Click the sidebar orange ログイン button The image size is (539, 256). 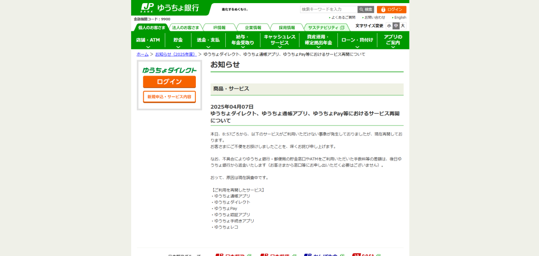(x=169, y=82)
